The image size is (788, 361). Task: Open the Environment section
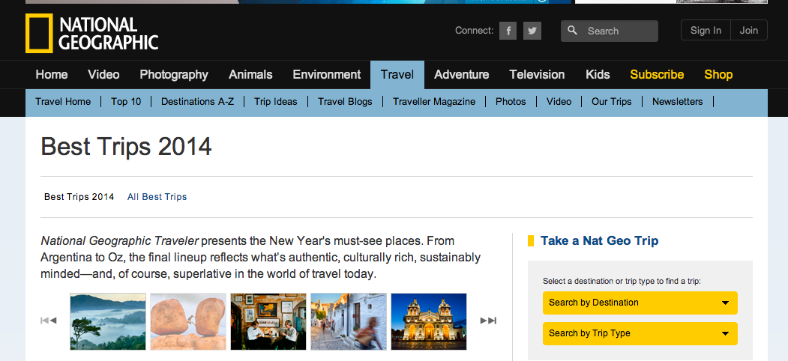[x=327, y=75]
